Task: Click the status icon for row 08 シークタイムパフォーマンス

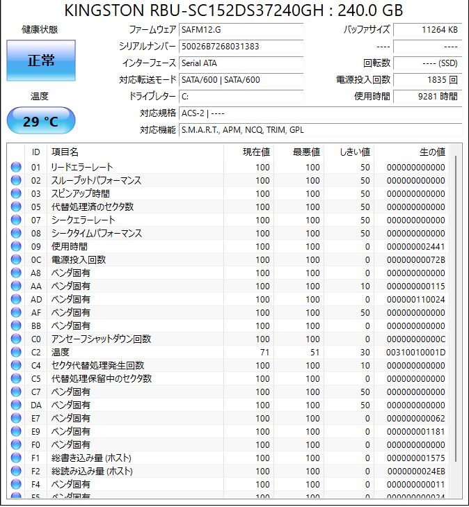Action: pos(16,234)
